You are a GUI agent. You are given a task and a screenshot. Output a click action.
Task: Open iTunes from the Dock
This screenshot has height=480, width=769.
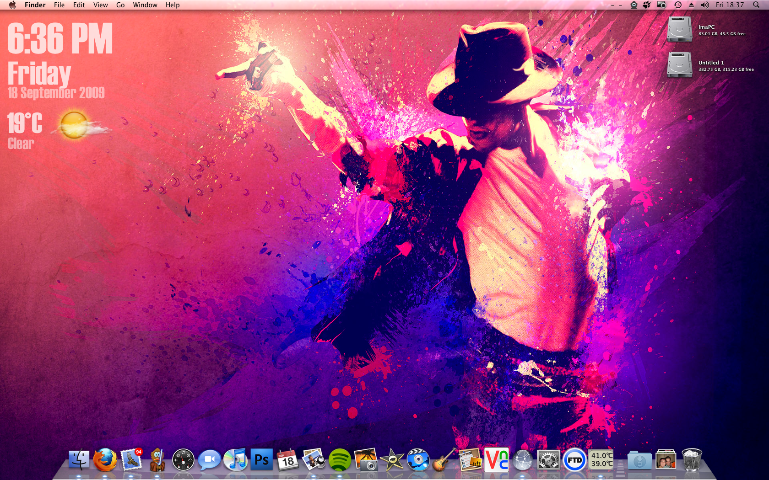tap(235, 460)
